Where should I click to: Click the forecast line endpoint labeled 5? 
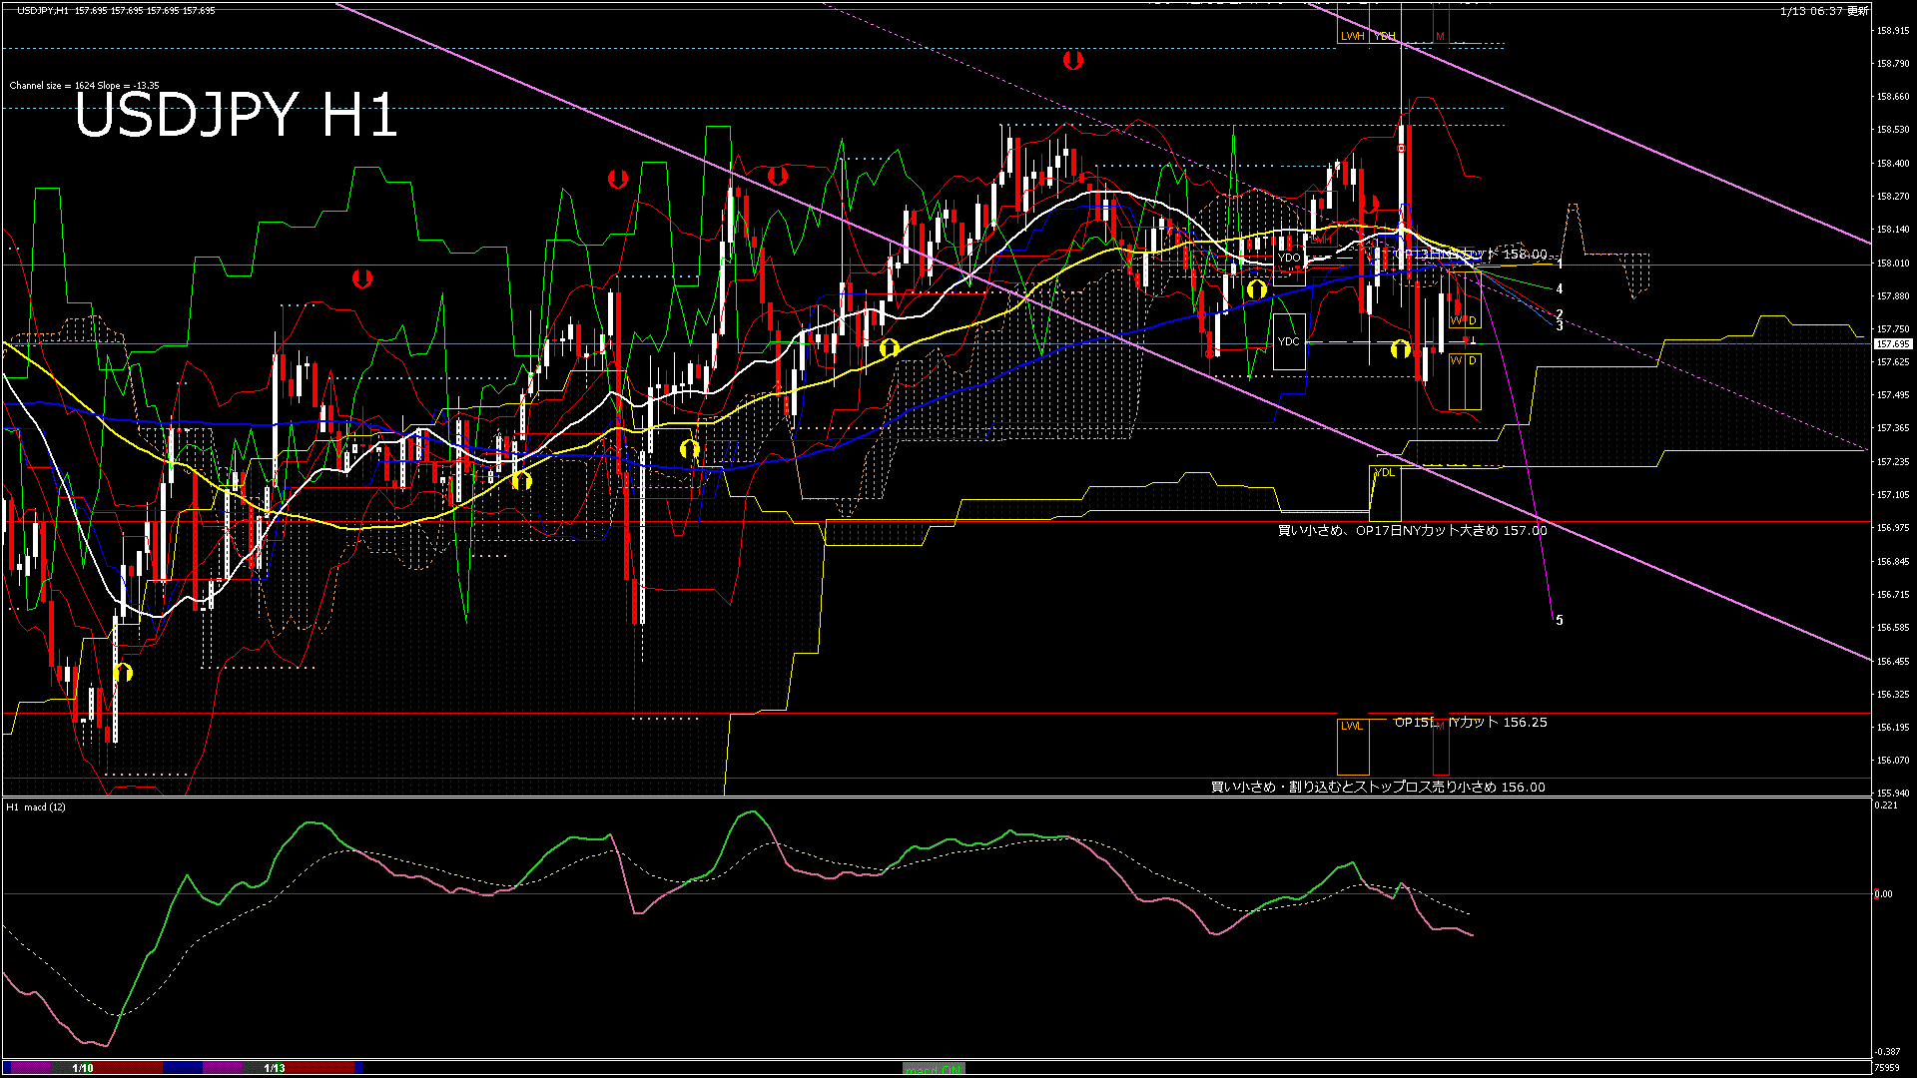click(1560, 621)
